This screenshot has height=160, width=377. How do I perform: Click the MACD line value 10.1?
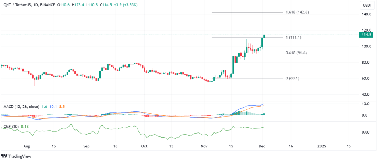[x=52, y=106]
